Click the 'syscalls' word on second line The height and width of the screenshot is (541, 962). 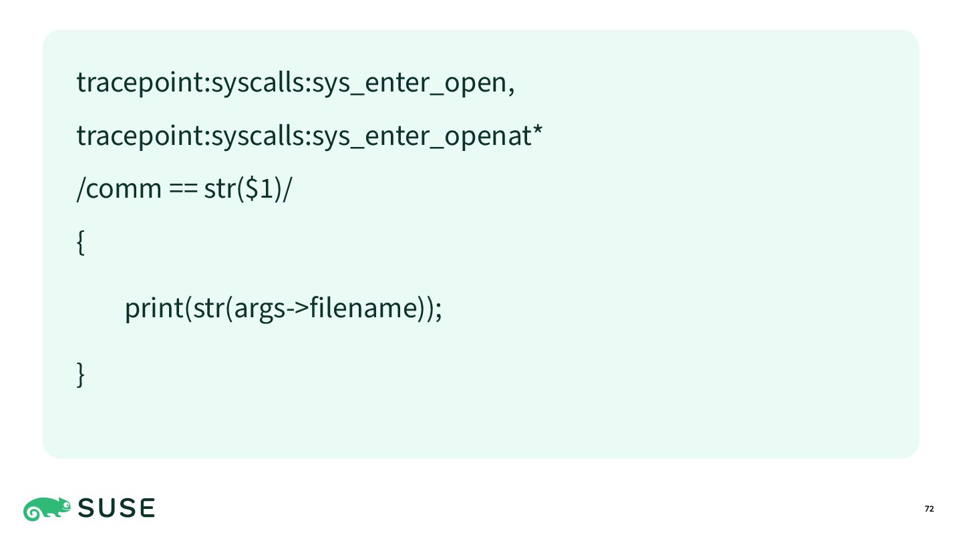tap(259, 138)
